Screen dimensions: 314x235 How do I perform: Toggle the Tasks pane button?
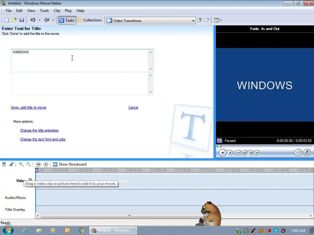[67, 21]
